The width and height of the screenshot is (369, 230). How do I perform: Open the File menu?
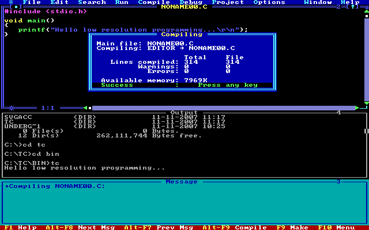coord(32,2)
